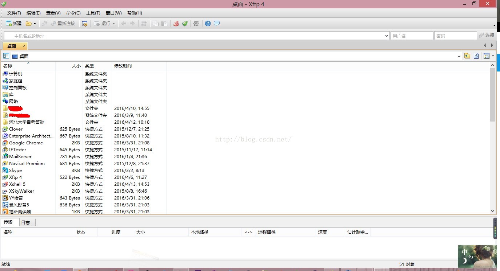Image resolution: width=500 pixels, height=271 pixels.
Task: Click the previous tab arrow
Action: [485, 45]
